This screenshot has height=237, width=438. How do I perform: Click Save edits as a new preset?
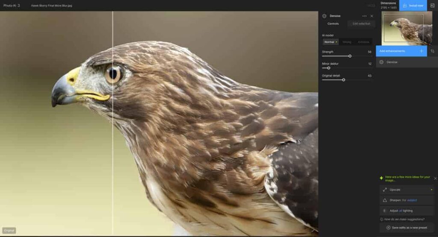(406, 228)
